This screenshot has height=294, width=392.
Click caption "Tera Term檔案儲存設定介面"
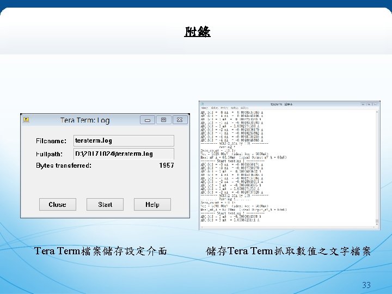[101, 251]
